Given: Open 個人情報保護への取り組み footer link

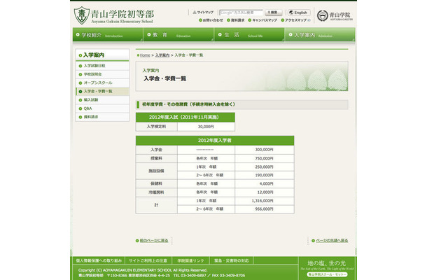Looking at the screenshot, I should (x=99, y=260).
